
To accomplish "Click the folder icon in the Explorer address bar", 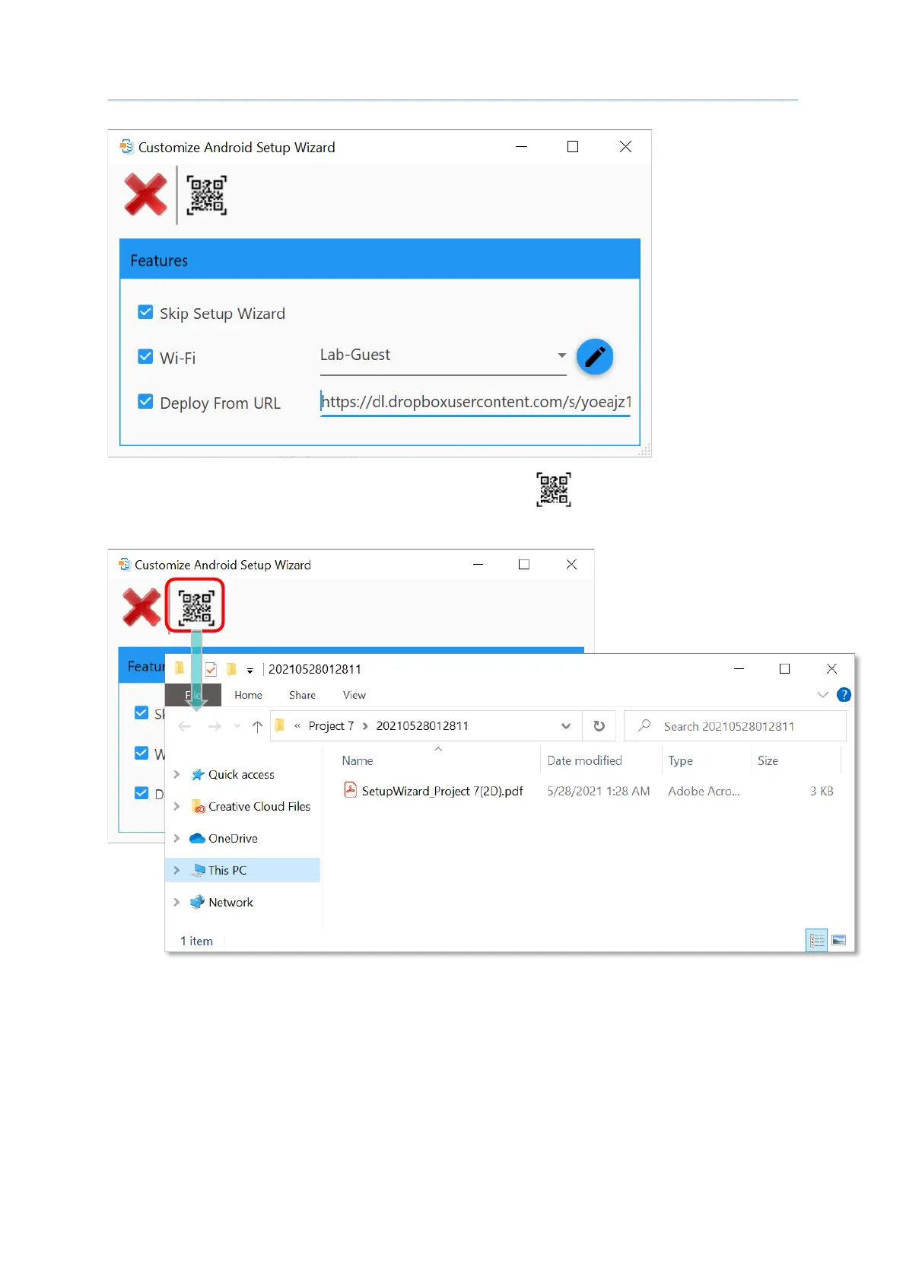I will (280, 725).
